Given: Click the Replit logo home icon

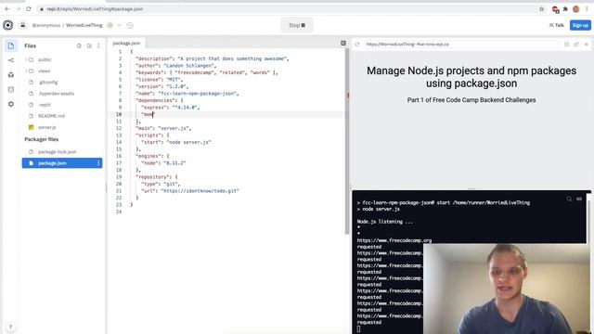Looking at the screenshot, I should [8, 25].
